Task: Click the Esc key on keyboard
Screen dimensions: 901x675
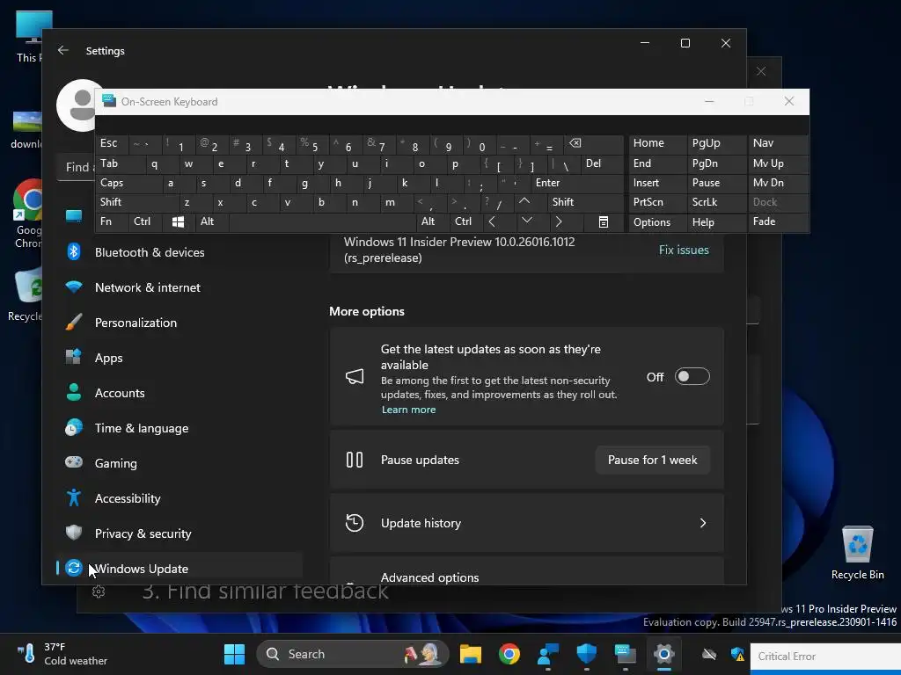Action: (x=112, y=143)
